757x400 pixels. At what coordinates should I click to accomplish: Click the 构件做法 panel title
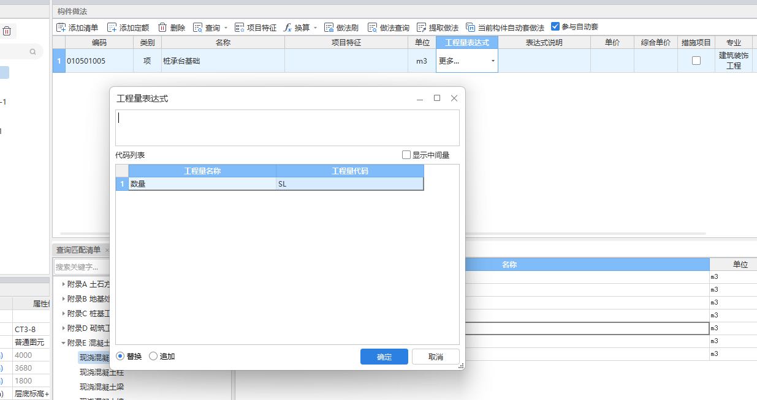(x=74, y=12)
